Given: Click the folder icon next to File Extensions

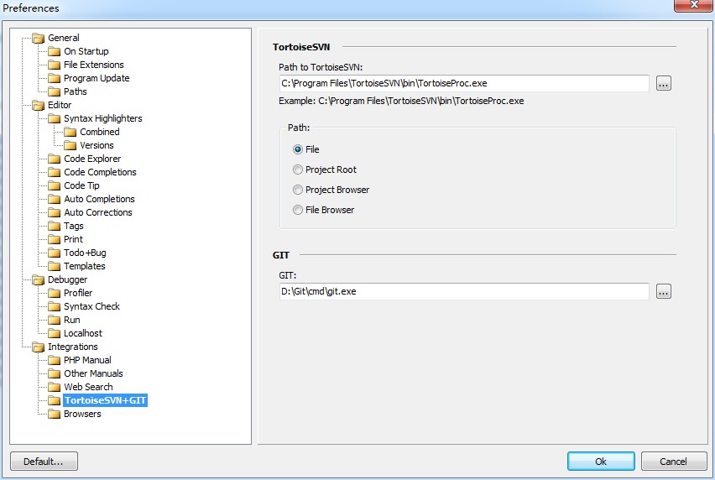Looking at the screenshot, I should click(x=55, y=65).
